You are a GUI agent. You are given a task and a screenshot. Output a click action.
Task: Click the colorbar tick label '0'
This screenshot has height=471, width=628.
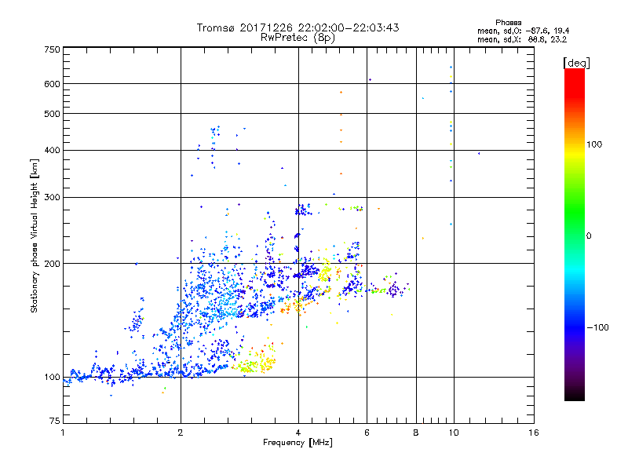pyautogui.click(x=589, y=236)
